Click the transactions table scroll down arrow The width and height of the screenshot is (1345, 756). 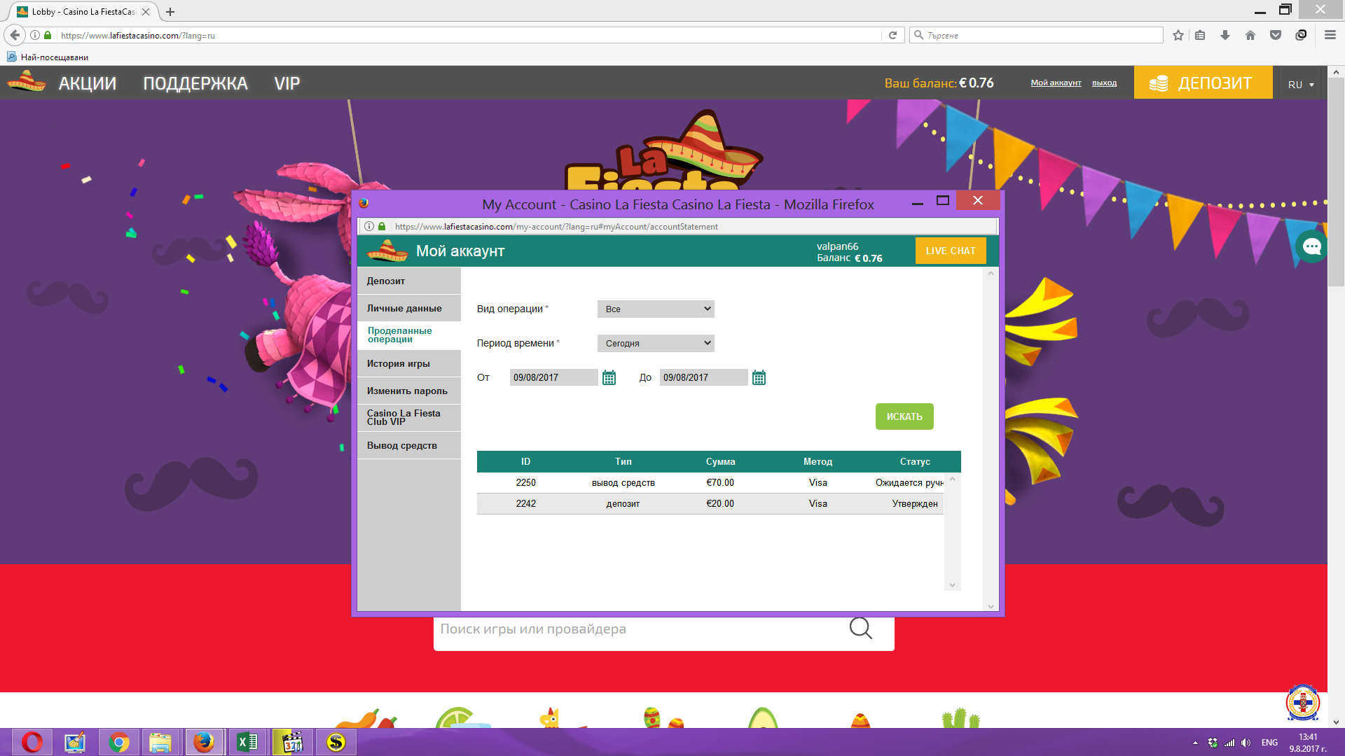tap(952, 585)
